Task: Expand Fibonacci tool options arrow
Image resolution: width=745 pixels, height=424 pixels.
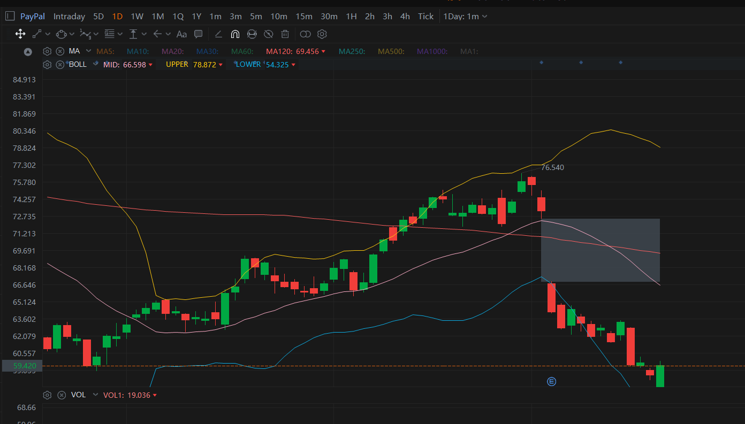Action: click(x=120, y=34)
